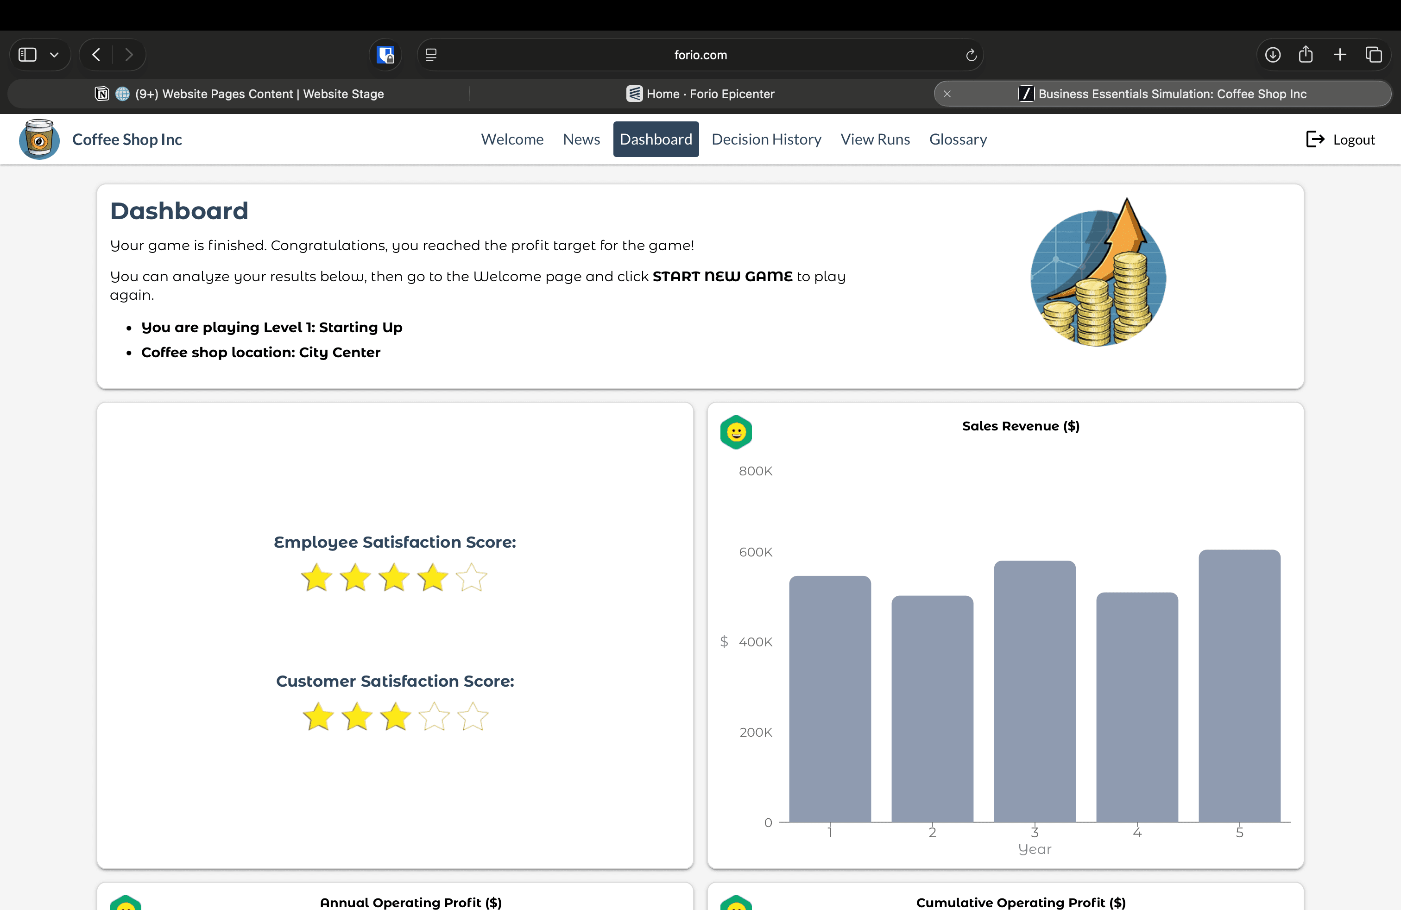Click the forio.com address bar
The height and width of the screenshot is (910, 1401).
(700, 55)
